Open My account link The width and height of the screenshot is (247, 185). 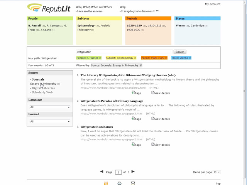212,4
